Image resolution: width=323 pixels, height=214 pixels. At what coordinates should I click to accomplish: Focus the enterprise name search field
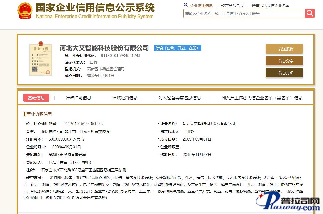click(x=244, y=13)
